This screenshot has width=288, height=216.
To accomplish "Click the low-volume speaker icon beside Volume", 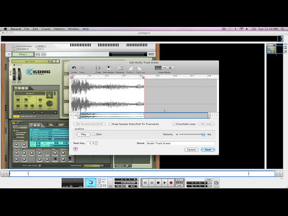I will [177, 134].
